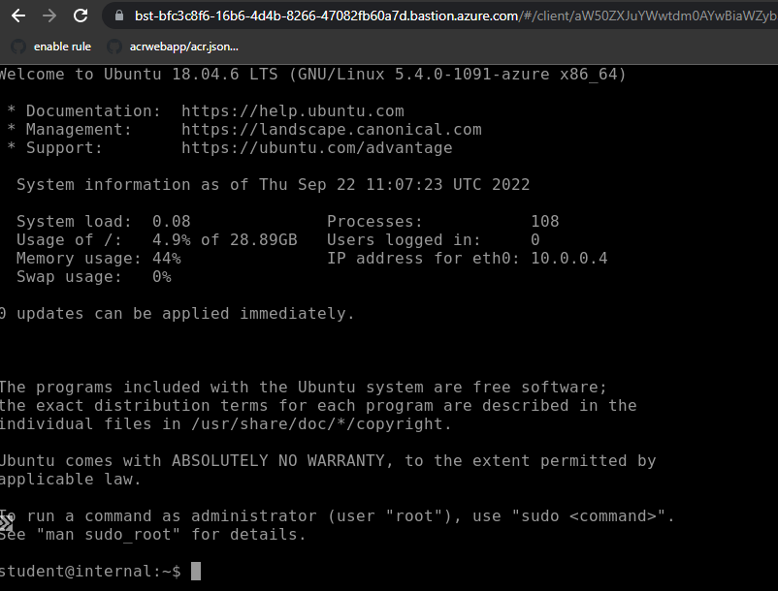Click the ubuntu.com/advantage support URL
This screenshot has height=591, width=778.
316,148
